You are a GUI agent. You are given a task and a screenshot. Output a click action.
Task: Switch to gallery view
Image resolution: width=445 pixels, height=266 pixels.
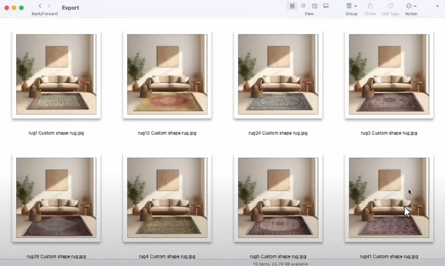click(x=326, y=6)
